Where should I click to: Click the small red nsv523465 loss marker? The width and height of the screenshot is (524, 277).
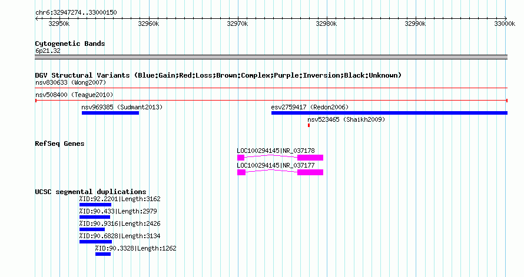click(x=309, y=125)
